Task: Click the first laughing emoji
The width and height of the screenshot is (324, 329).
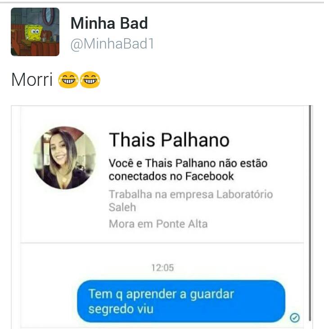Action: tap(68, 80)
